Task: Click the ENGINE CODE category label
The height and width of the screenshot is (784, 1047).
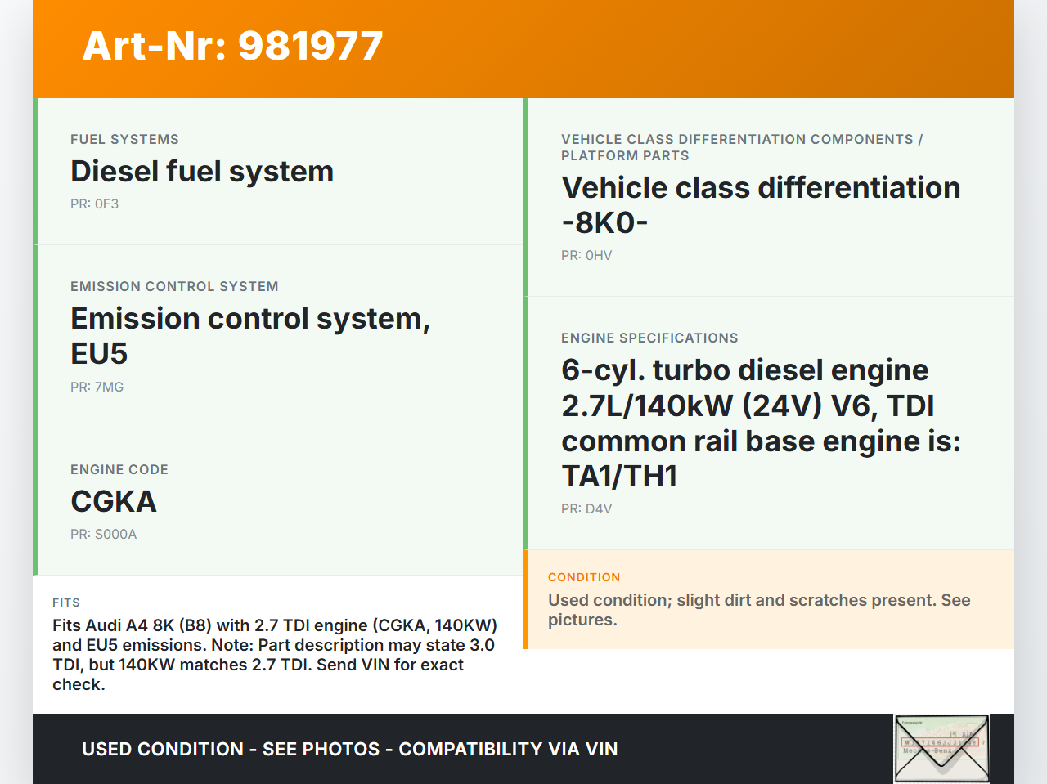Action: (119, 470)
